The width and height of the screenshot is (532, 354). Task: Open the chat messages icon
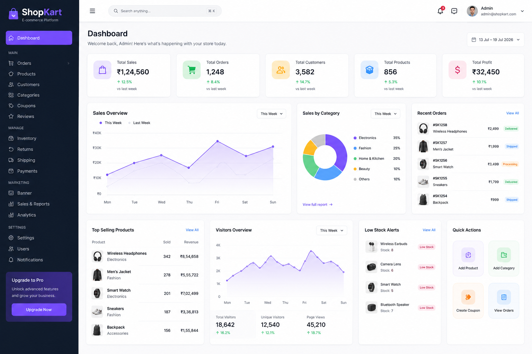(x=454, y=11)
